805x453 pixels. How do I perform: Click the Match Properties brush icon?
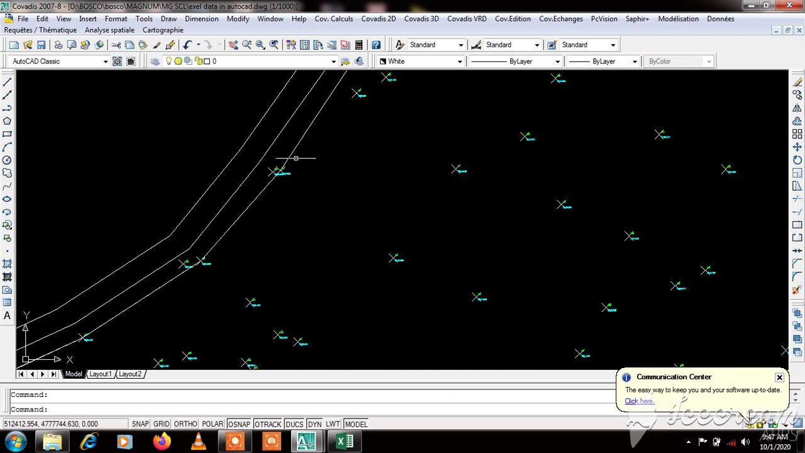[170, 45]
